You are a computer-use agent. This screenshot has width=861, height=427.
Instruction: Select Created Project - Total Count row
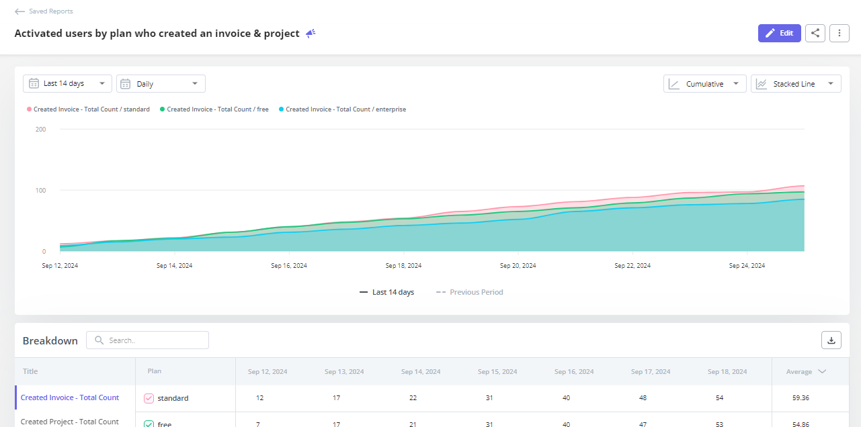(x=70, y=422)
